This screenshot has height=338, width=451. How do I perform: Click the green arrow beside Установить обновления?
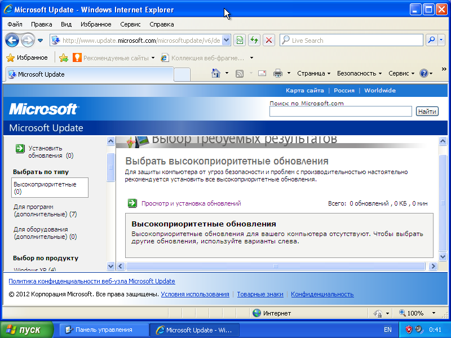tap(20, 149)
